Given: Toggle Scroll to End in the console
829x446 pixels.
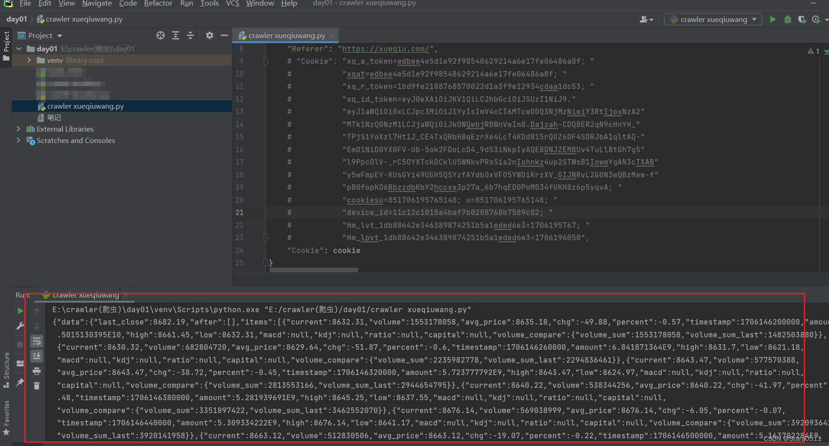Looking at the screenshot, I should 37,356.
